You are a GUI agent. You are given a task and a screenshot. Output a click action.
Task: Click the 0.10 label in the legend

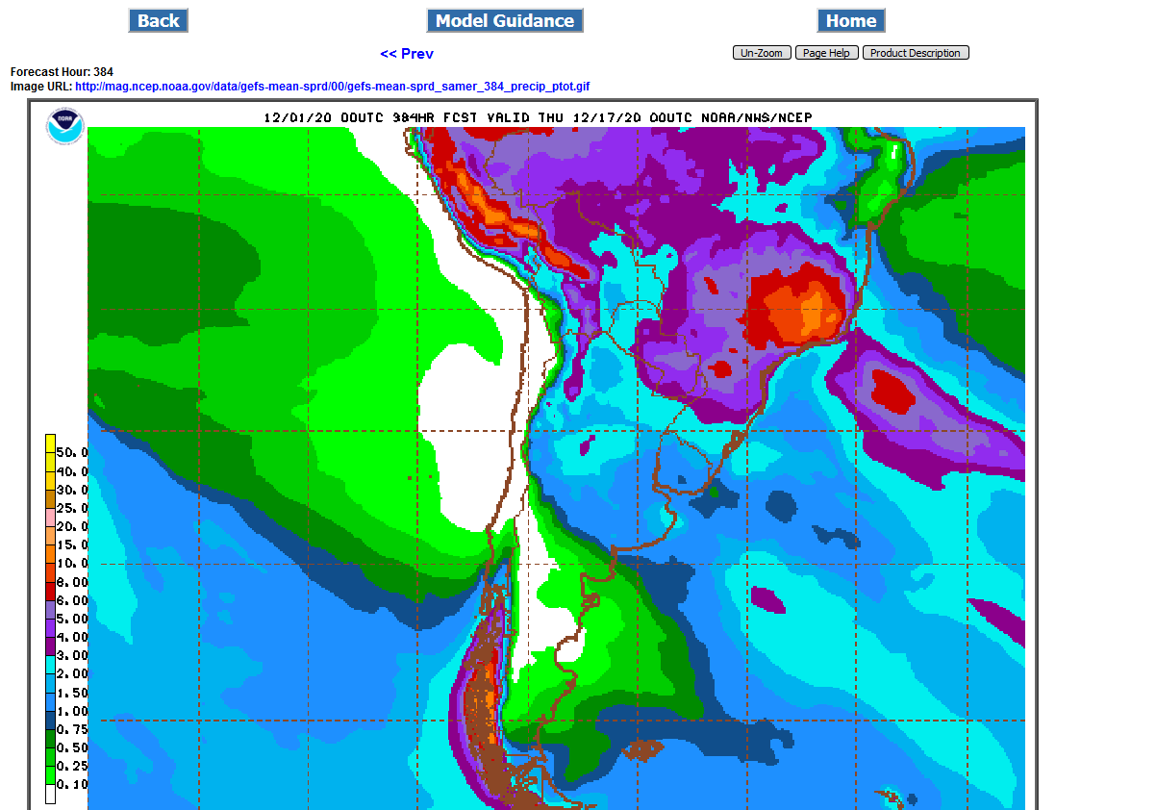(72, 785)
